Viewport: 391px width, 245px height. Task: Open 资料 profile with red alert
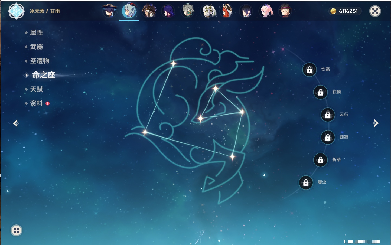[36, 103]
